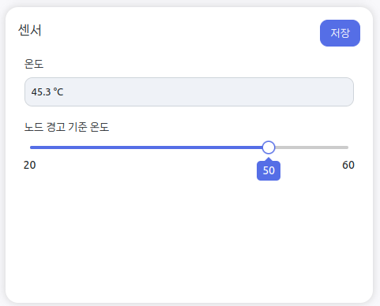Screen dimensions: 380x306
Task: Focus the 온도 temperature input field
Action: coord(189,91)
